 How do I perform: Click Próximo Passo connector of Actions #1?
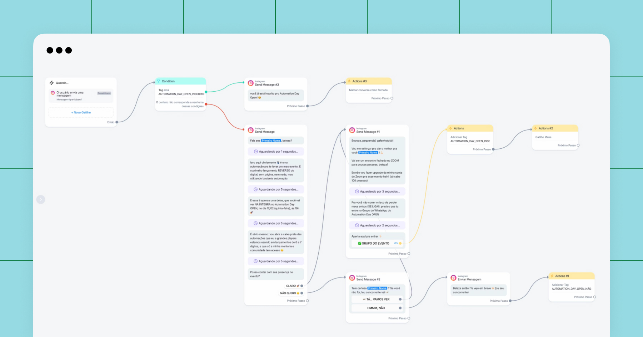[594, 297]
